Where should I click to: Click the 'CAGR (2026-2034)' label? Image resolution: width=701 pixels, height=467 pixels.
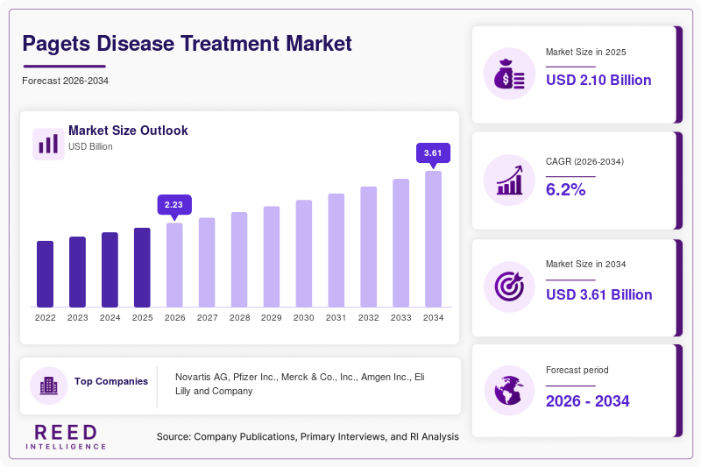coord(584,161)
